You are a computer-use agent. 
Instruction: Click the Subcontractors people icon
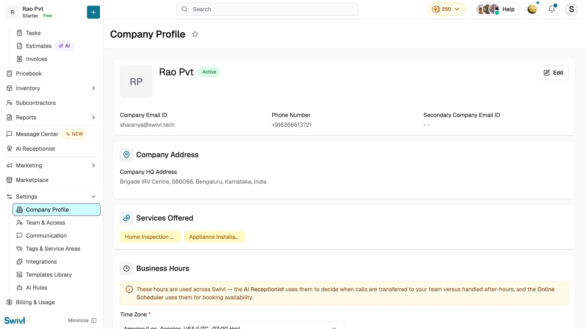point(9,103)
